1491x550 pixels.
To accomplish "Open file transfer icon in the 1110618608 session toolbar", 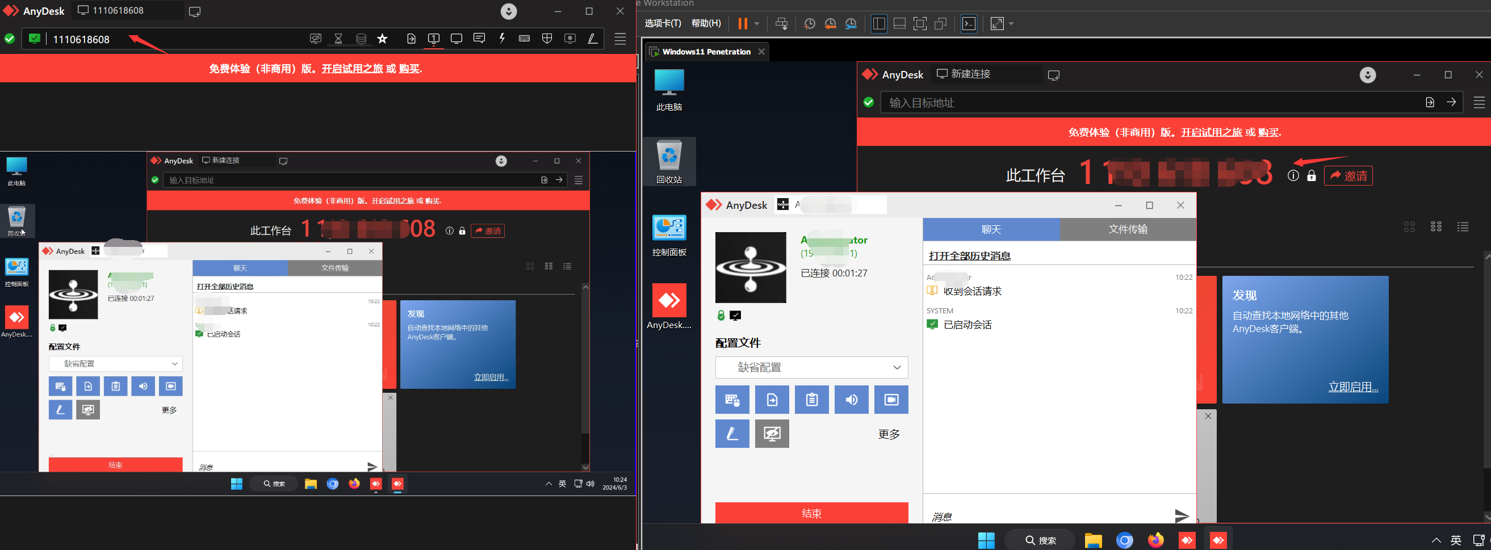I will [x=411, y=39].
